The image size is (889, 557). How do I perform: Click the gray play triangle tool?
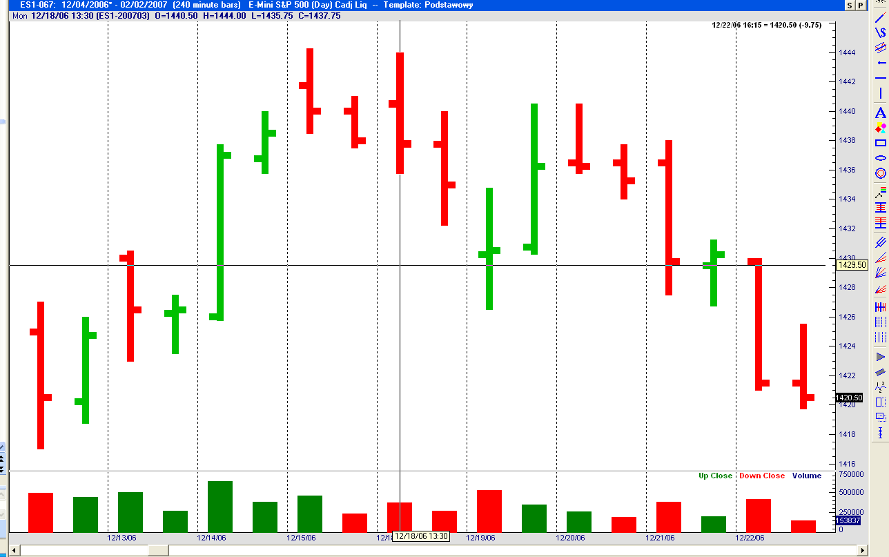(880, 357)
